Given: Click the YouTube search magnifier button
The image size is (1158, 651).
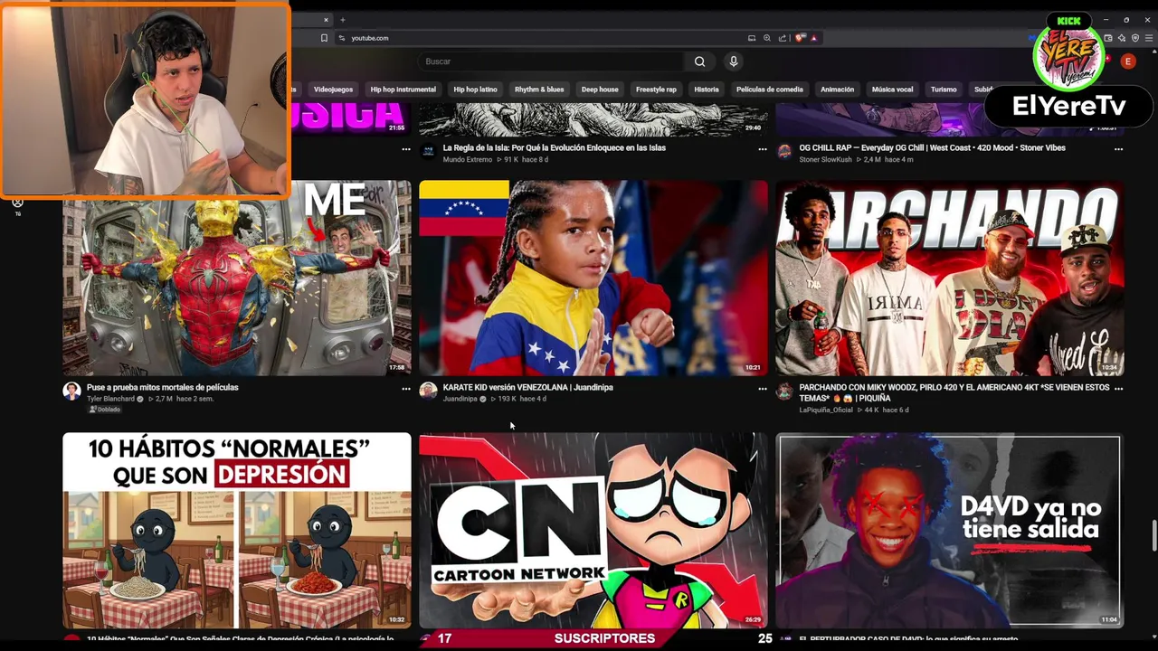Looking at the screenshot, I should coord(699,61).
